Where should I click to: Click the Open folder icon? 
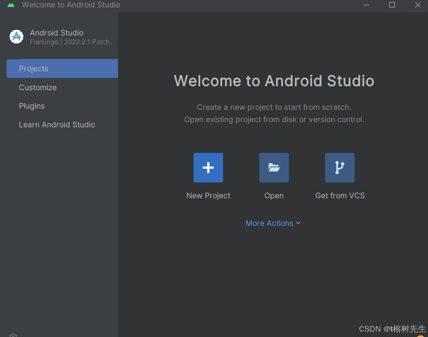pyautogui.click(x=274, y=168)
